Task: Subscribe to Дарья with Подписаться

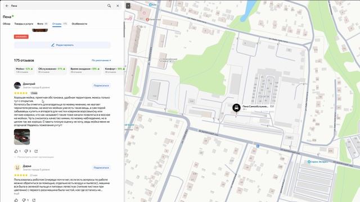Action: click(101, 168)
